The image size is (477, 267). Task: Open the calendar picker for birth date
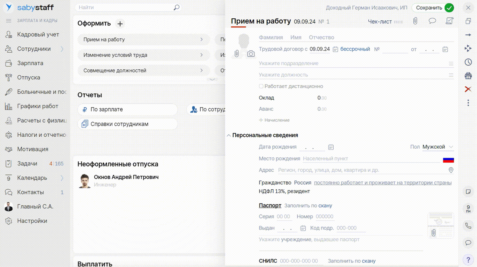click(331, 147)
